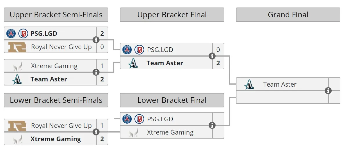Click the Xtreme Gaming name in Lower Bracket Semi-Finals
Viewport: 345px width, 151px height.
pyautogui.click(x=56, y=139)
